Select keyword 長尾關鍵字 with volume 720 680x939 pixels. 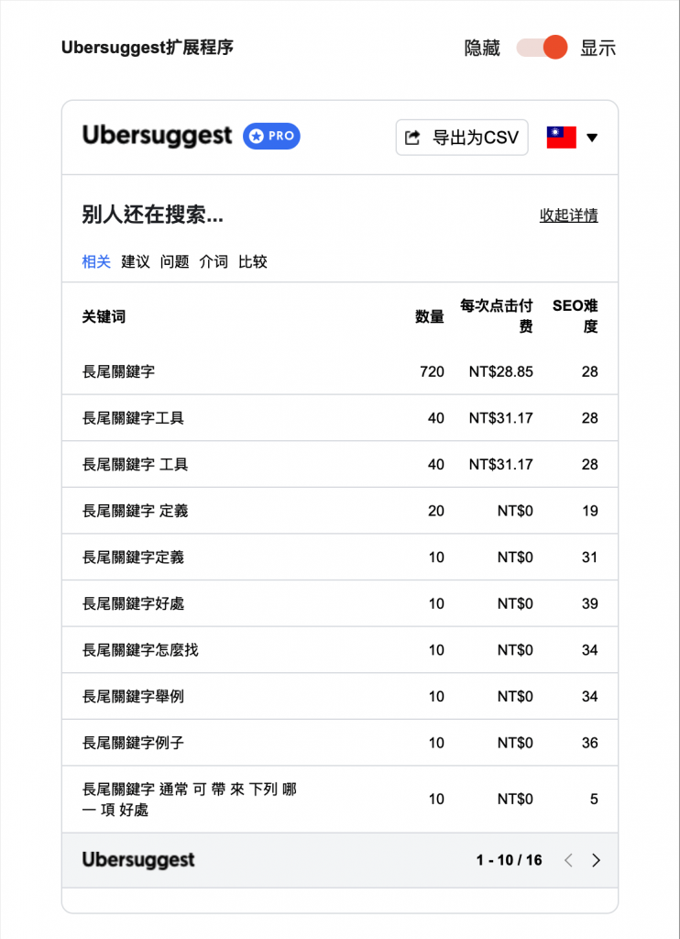118,371
